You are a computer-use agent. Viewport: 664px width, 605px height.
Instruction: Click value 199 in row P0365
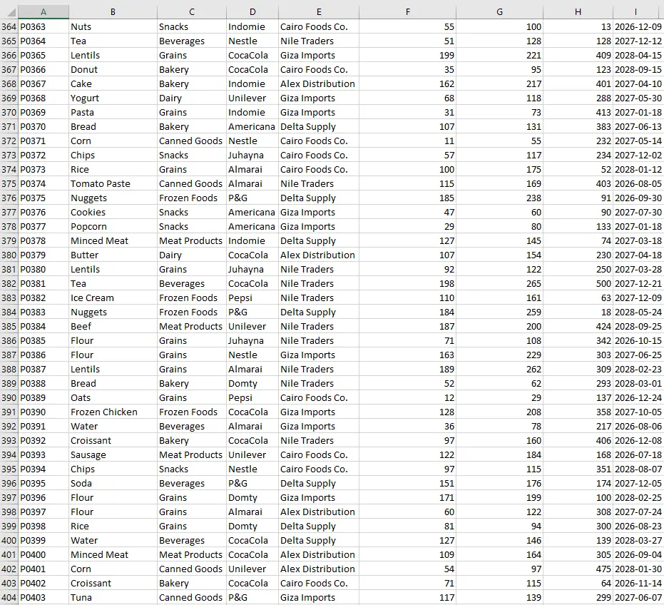pyautogui.click(x=407, y=56)
